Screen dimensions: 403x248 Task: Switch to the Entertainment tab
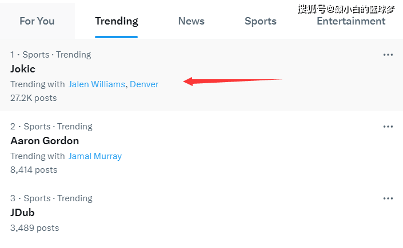tap(351, 21)
